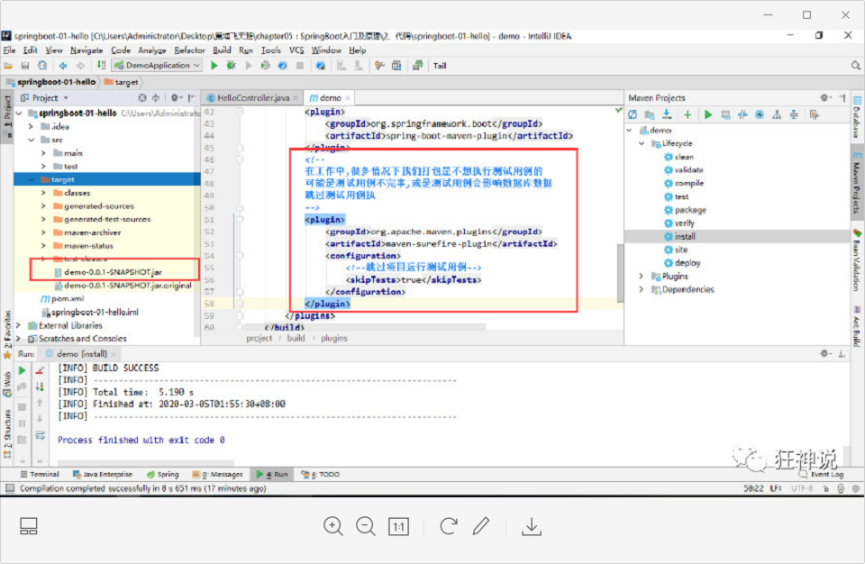Screen dimensions: 865x564
Task: Show image at 1:1 actual size
Action: (398, 526)
